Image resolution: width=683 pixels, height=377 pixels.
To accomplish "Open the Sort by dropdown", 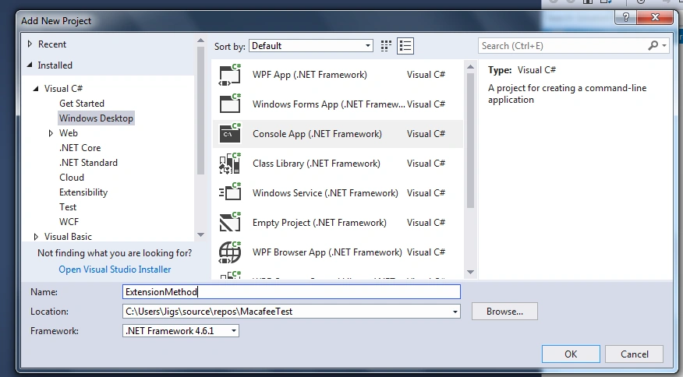I will (x=368, y=46).
